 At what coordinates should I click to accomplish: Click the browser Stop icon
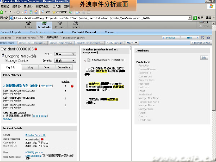coord(26,12)
